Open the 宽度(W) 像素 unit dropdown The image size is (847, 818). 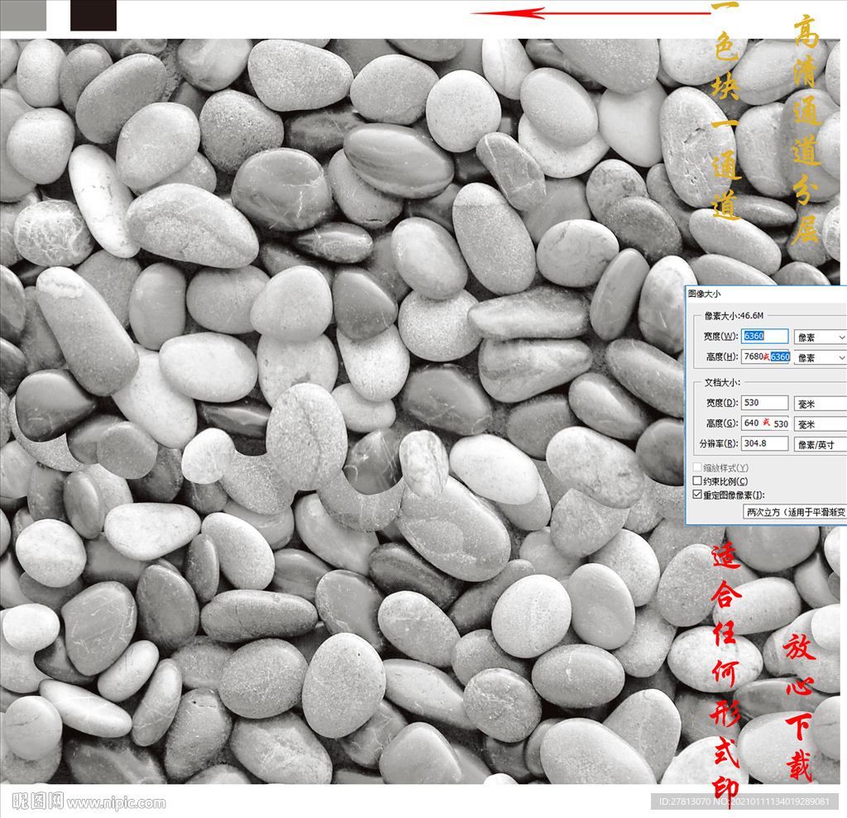click(x=820, y=337)
